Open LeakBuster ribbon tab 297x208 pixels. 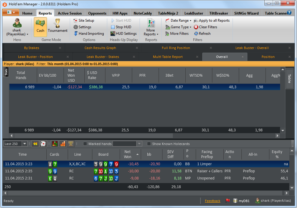(194, 13)
